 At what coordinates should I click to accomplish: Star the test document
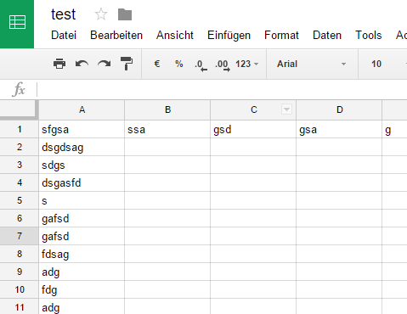tap(101, 14)
